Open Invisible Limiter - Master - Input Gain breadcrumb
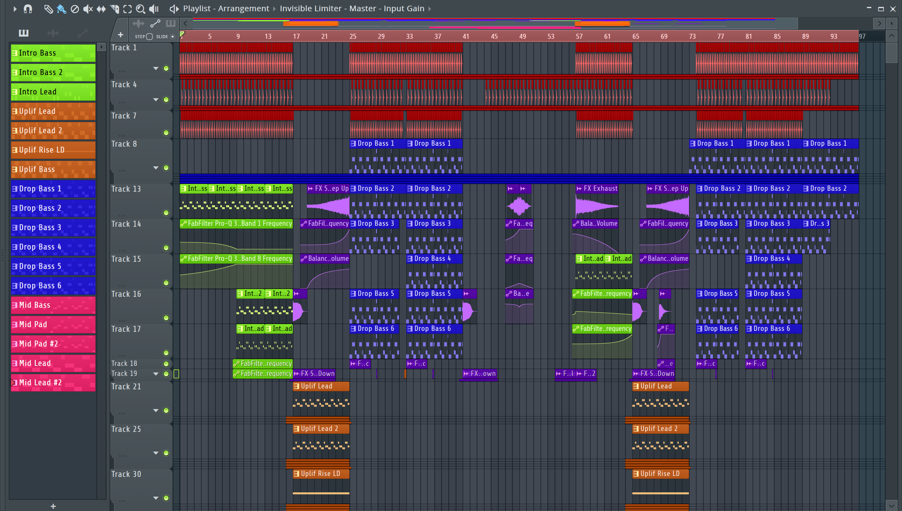Screen dimensions: 902x511 point(352,8)
